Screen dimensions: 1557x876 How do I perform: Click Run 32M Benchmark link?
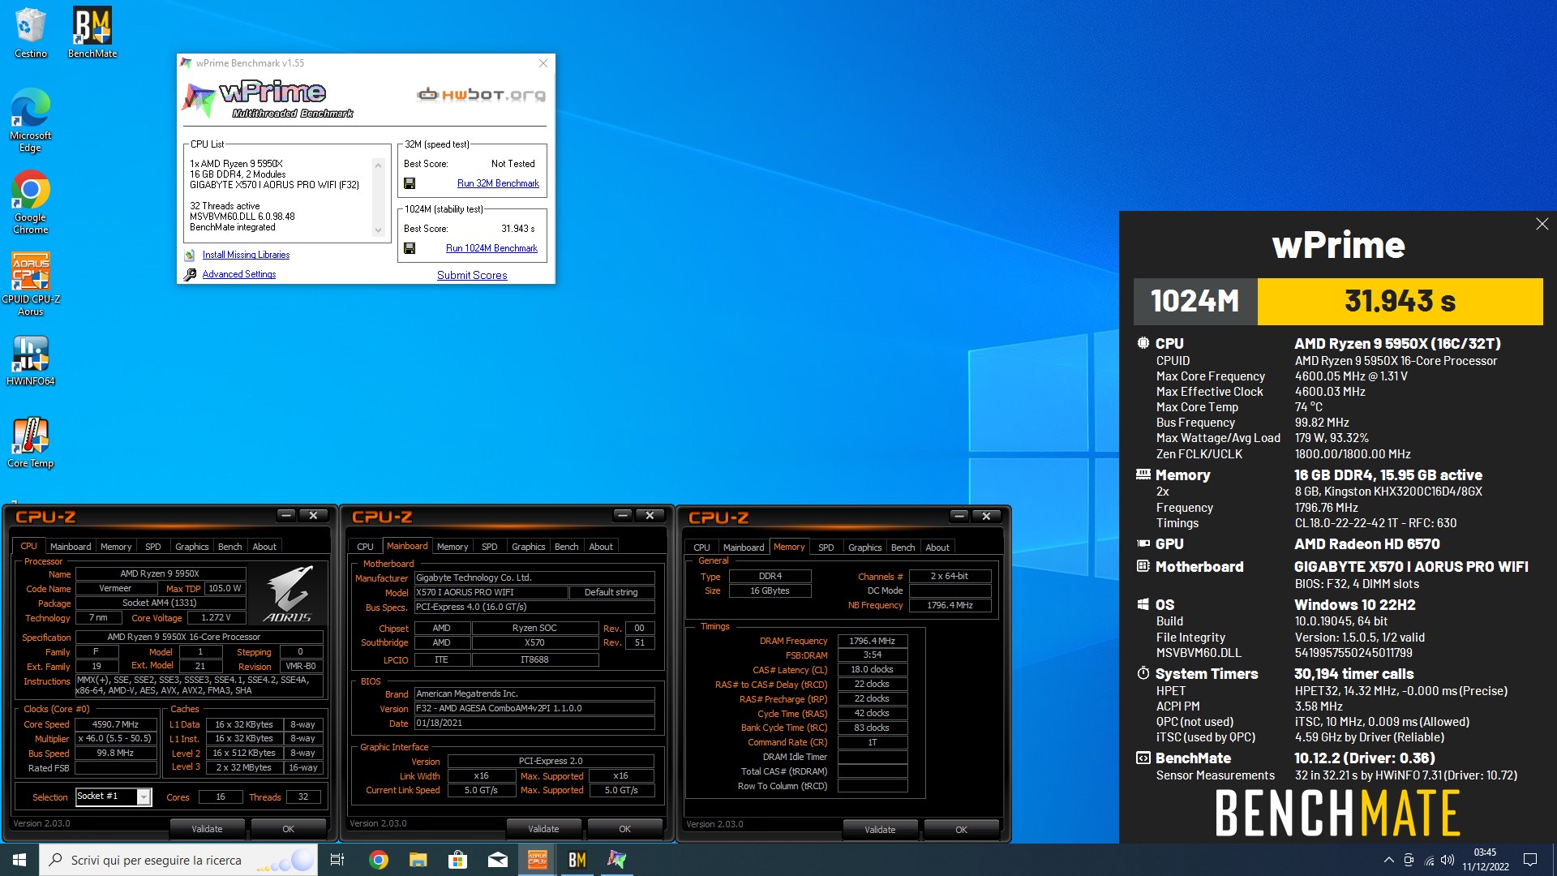pos(498,183)
